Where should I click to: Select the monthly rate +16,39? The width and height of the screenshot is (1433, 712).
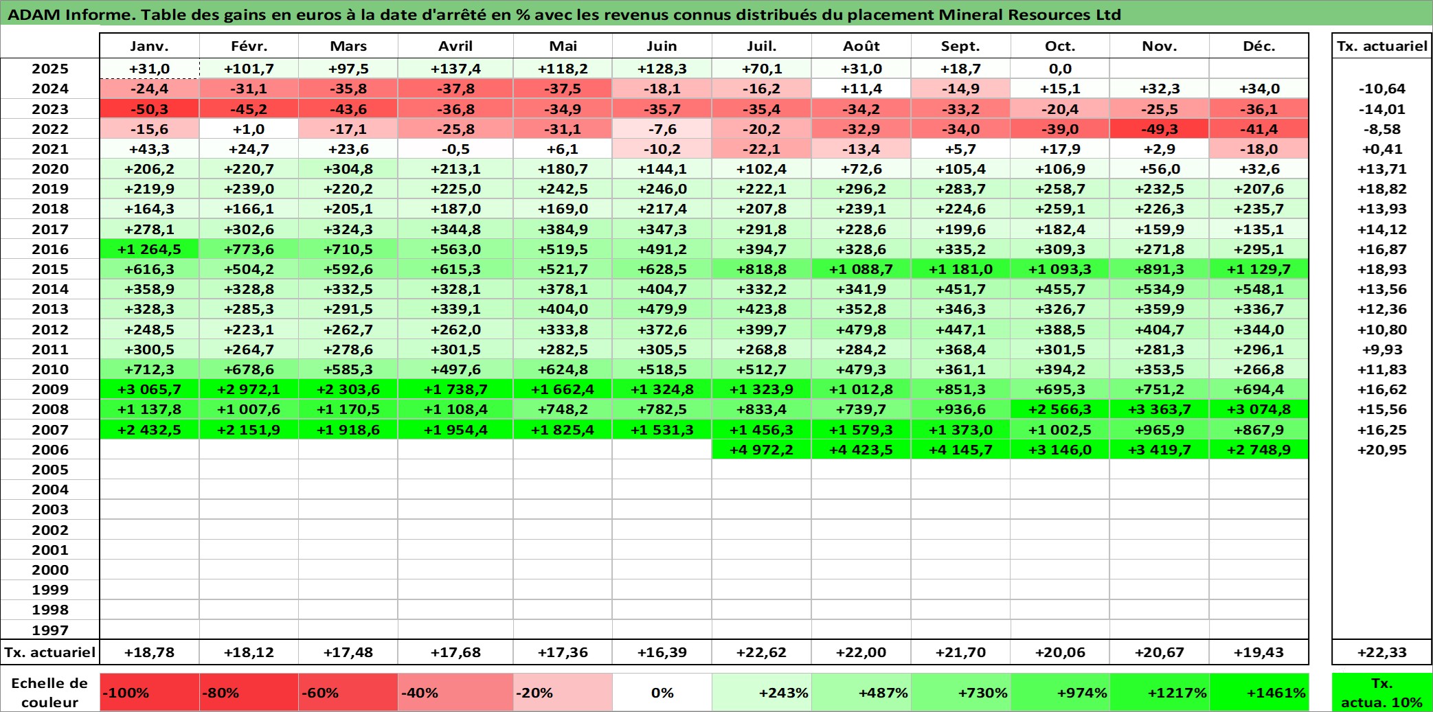click(x=662, y=652)
